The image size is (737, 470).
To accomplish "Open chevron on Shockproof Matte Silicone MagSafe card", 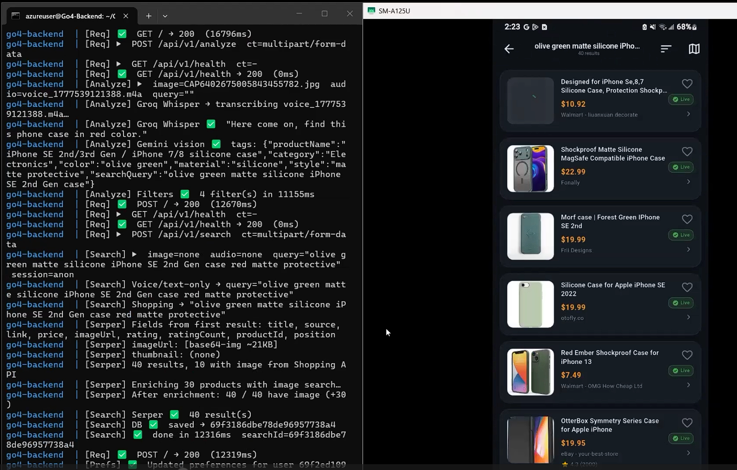I will coord(689,182).
